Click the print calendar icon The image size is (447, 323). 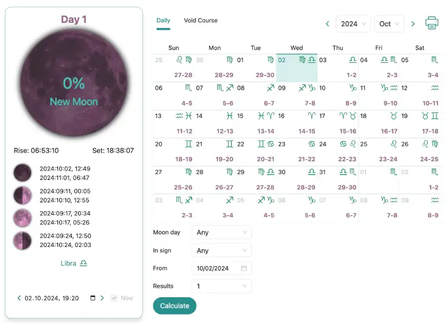(x=432, y=23)
